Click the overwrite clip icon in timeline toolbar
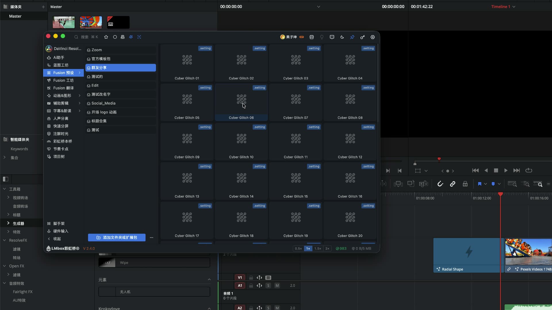Image resolution: width=552 pixels, height=310 pixels. click(411, 184)
